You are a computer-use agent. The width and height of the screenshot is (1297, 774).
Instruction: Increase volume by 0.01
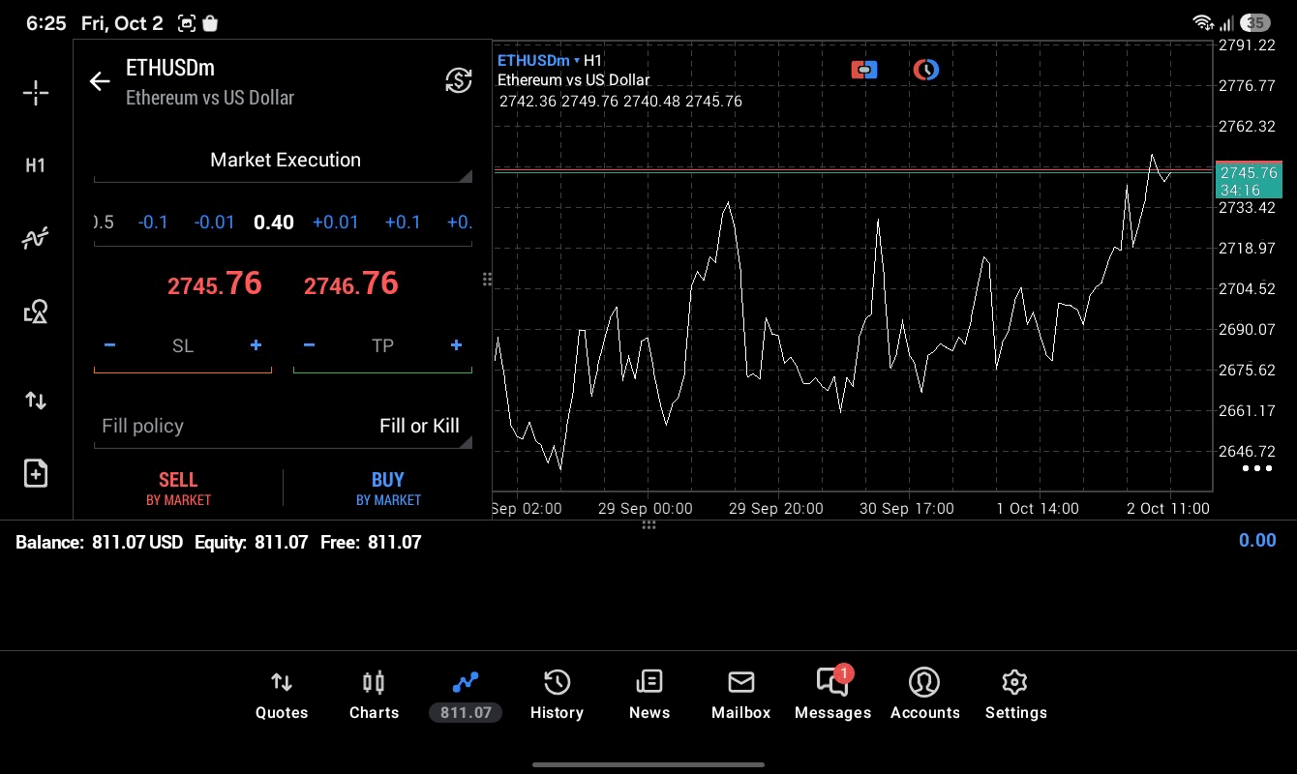336,223
